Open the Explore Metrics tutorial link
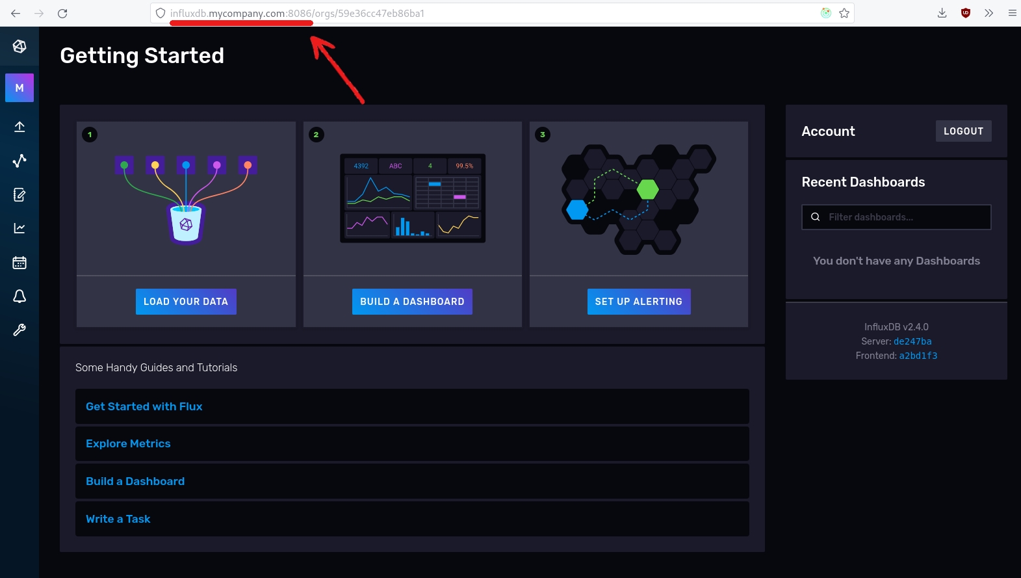Image resolution: width=1021 pixels, height=578 pixels. pos(128,443)
